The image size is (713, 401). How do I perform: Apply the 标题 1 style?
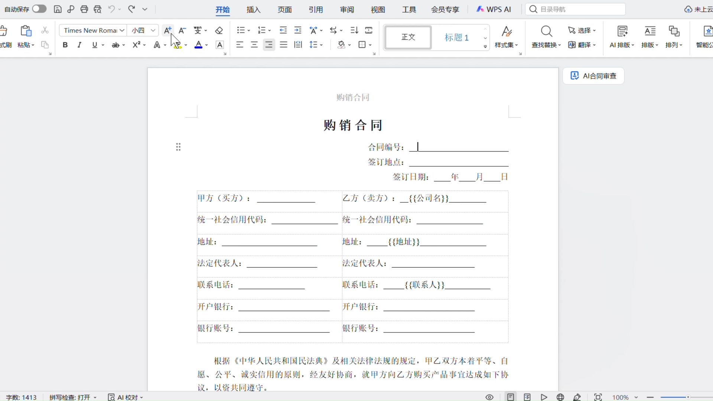(x=456, y=38)
